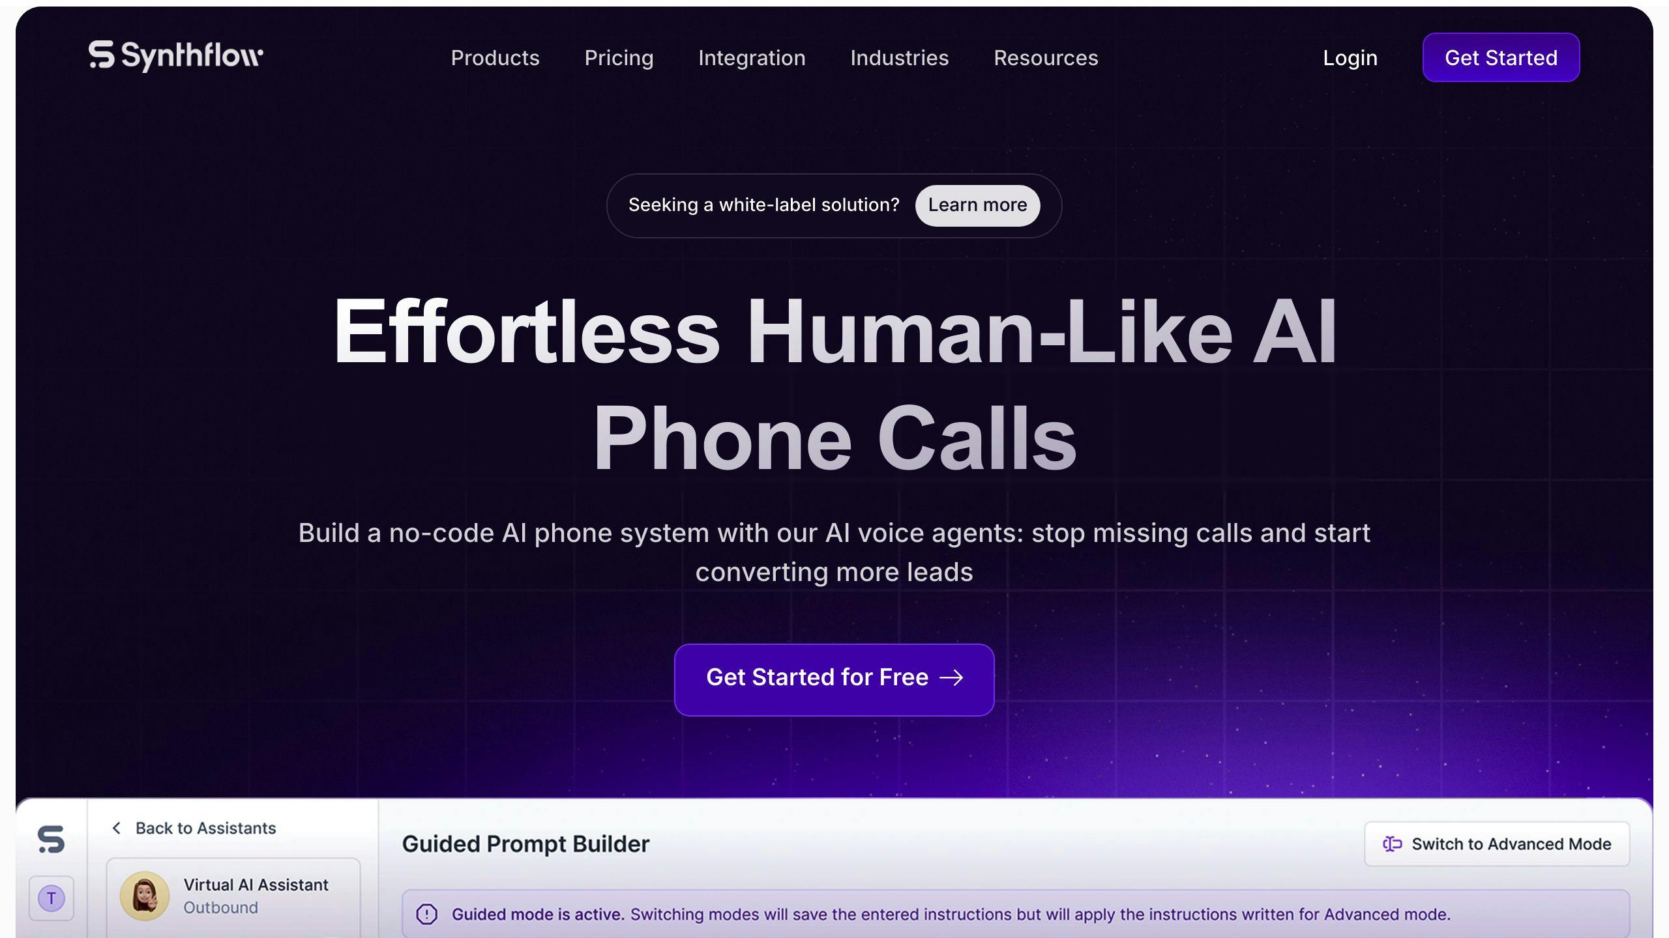Toggle Guided mode active state

point(1496,843)
